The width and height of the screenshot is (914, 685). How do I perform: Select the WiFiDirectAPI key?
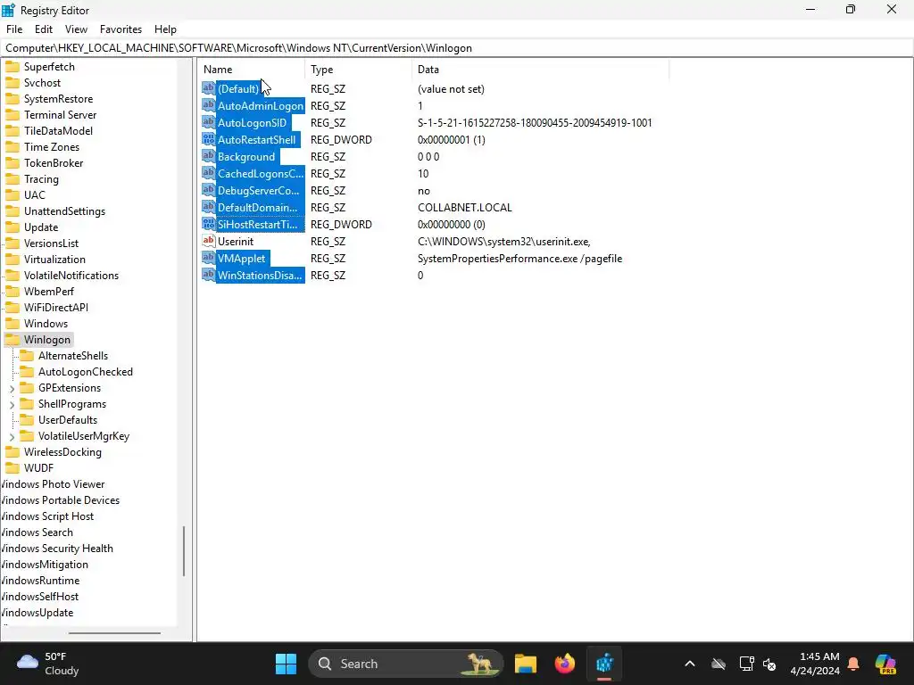click(x=56, y=308)
